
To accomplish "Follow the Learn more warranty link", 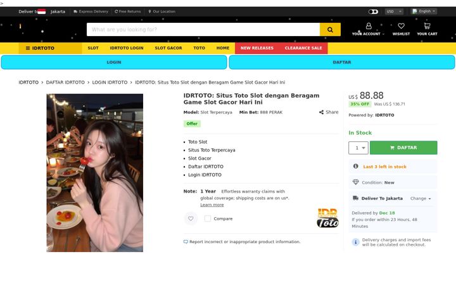I will [x=212, y=205].
